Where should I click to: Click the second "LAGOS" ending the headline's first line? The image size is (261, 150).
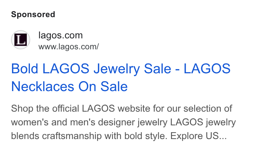[207, 68]
